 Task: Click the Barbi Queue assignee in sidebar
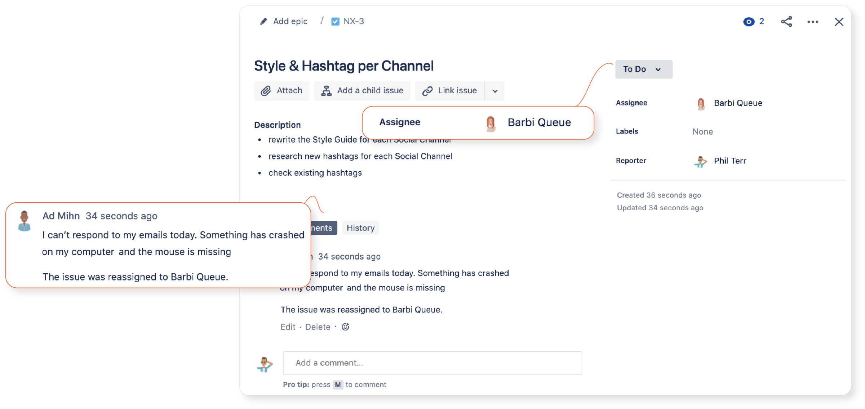click(738, 103)
